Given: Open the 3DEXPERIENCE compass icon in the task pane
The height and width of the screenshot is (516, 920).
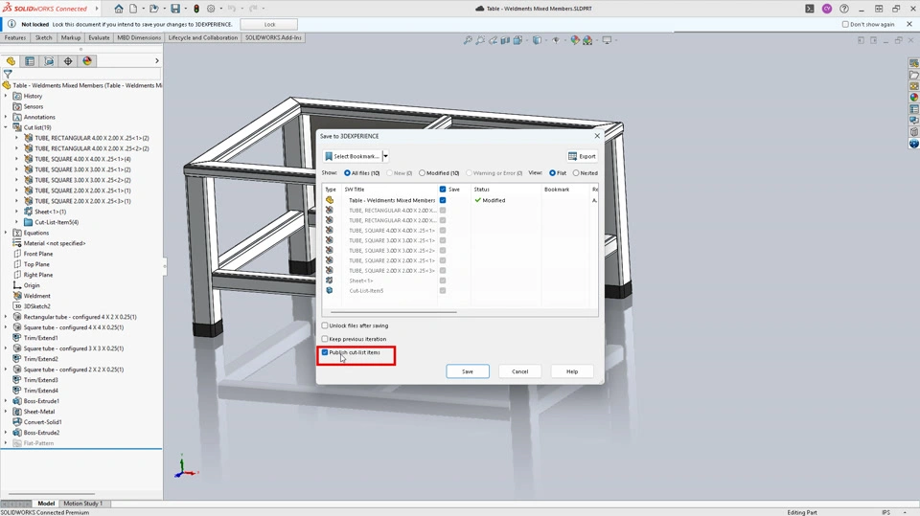Looking at the screenshot, I should click(x=913, y=144).
